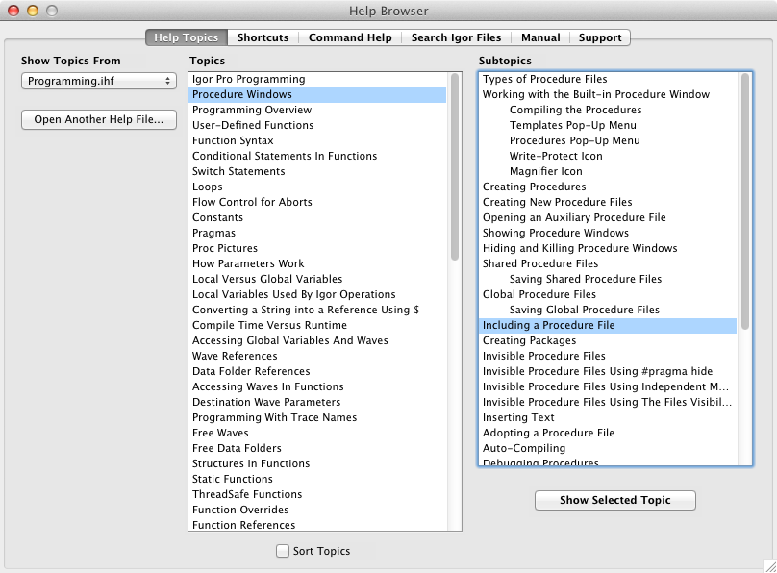Viewport: 777px width, 573px height.
Task: Select Invisible Procedure Files Using #pragma hide
Action: point(608,371)
